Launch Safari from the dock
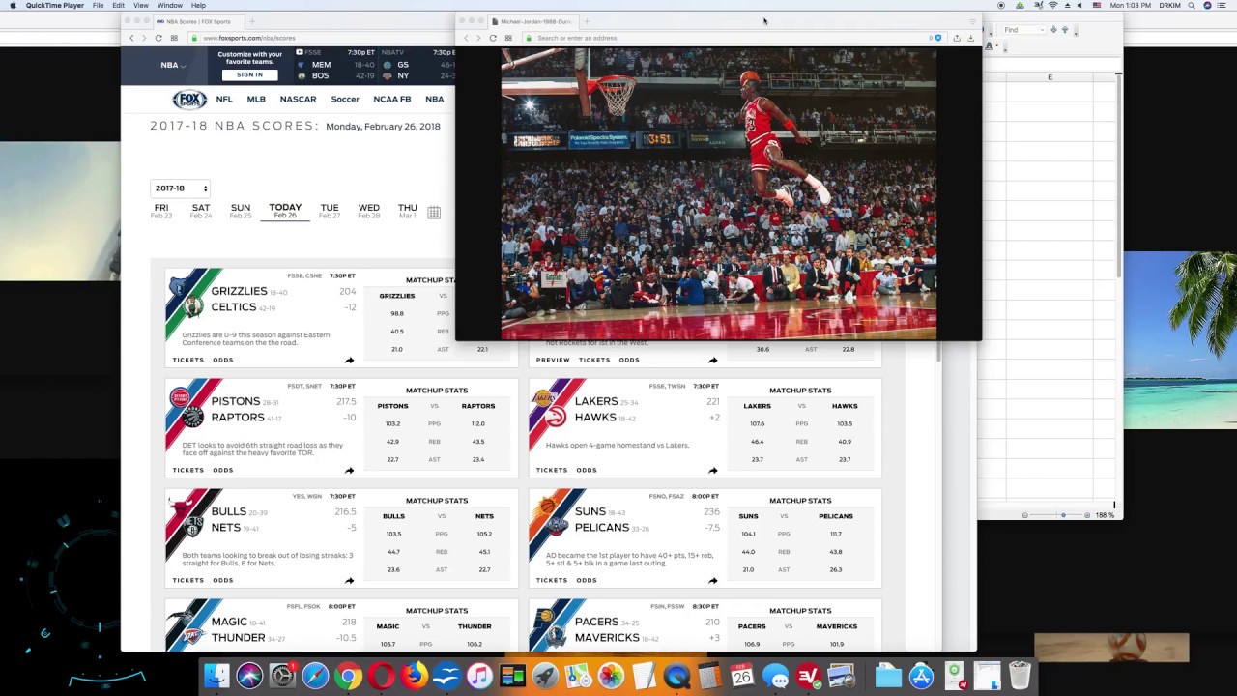This screenshot has width=1237, height=696. [315, 676]
